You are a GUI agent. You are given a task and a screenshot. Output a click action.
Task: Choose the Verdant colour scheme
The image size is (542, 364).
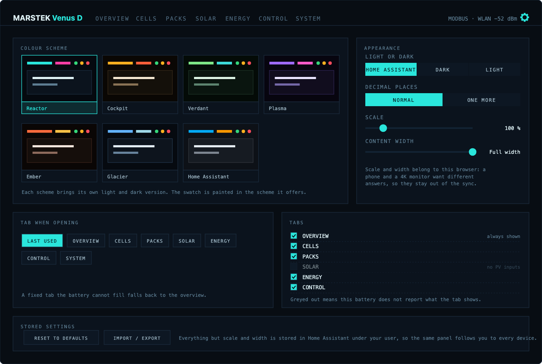221,84
